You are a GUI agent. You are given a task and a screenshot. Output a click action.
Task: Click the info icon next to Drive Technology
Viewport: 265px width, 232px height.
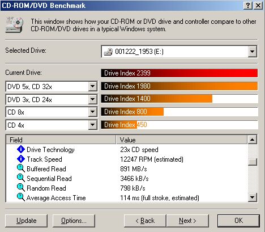(x=21, y=149)
